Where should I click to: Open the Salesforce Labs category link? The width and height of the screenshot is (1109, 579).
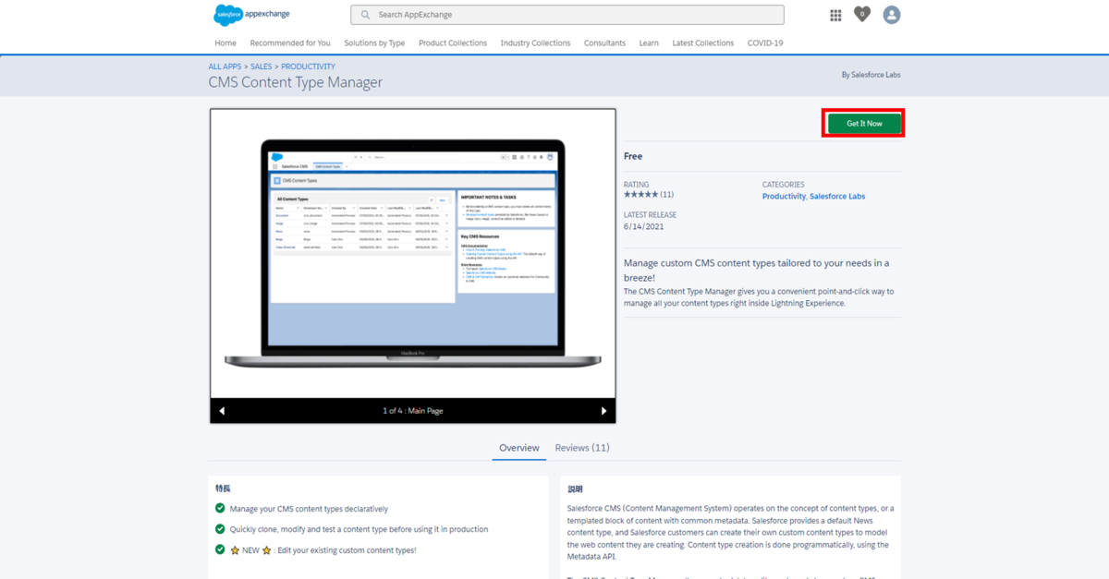point(837,197)
